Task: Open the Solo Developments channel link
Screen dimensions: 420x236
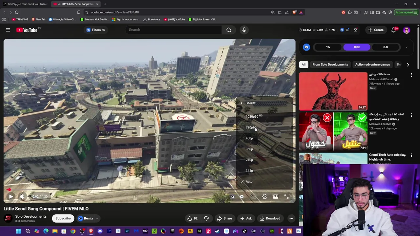Action: coord(31,216)
